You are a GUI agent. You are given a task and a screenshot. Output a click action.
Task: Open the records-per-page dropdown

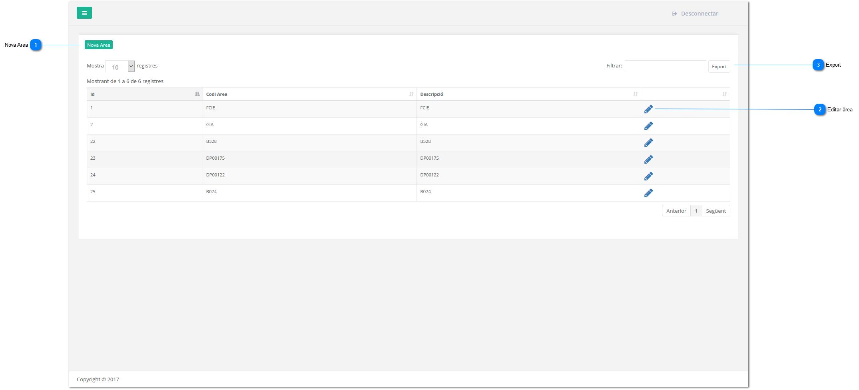tap(120, 66)
